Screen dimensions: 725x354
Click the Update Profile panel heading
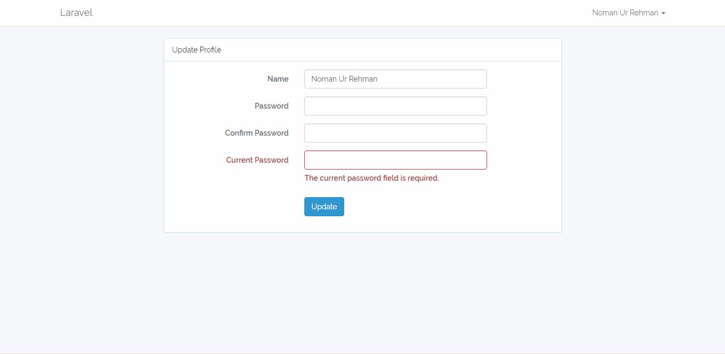[x=197, y=50]
